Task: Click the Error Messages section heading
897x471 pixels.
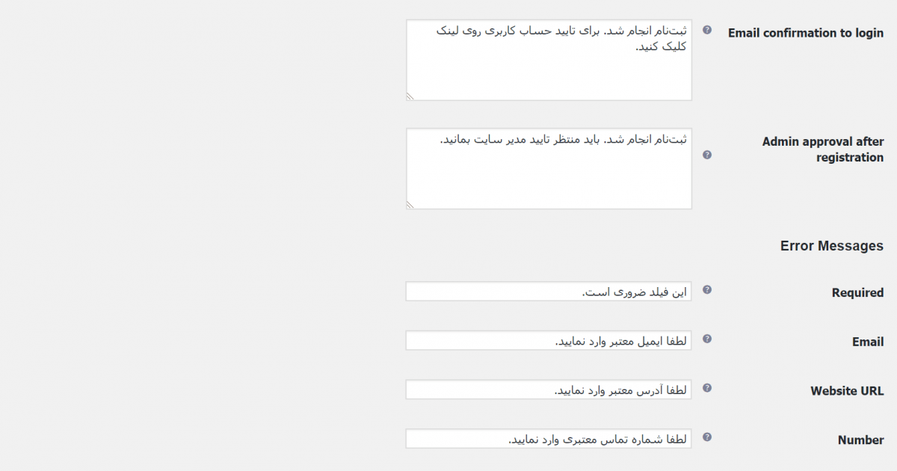Action: (x=831, y=246)
